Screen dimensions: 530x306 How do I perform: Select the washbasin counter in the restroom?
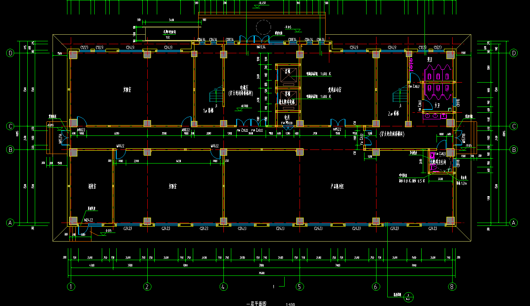435,116
